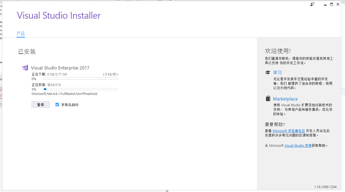Click the graduation cap icon beside 学习
The image size is (345, 192).
(x=268, y=72)
